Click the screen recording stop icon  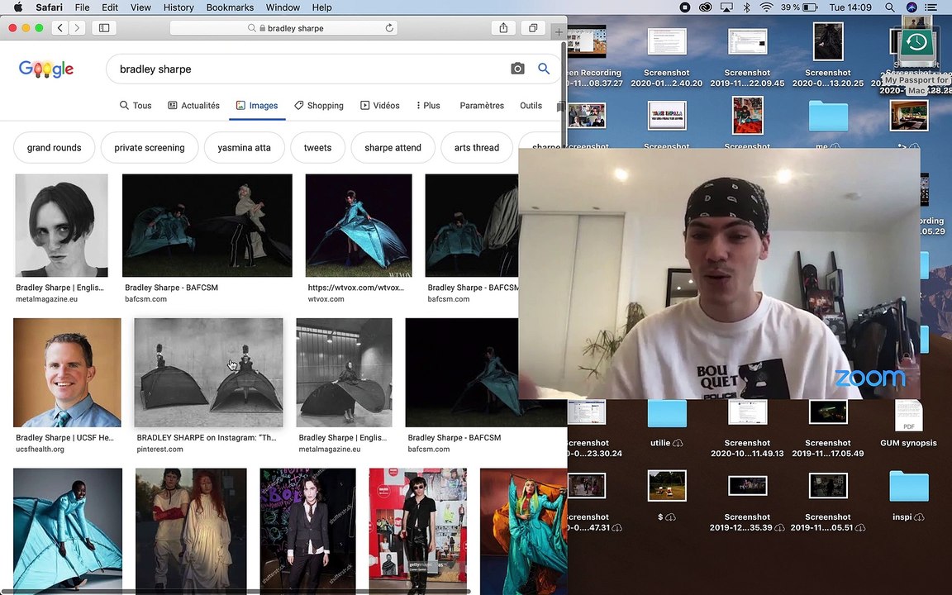[x=684, y=7]
